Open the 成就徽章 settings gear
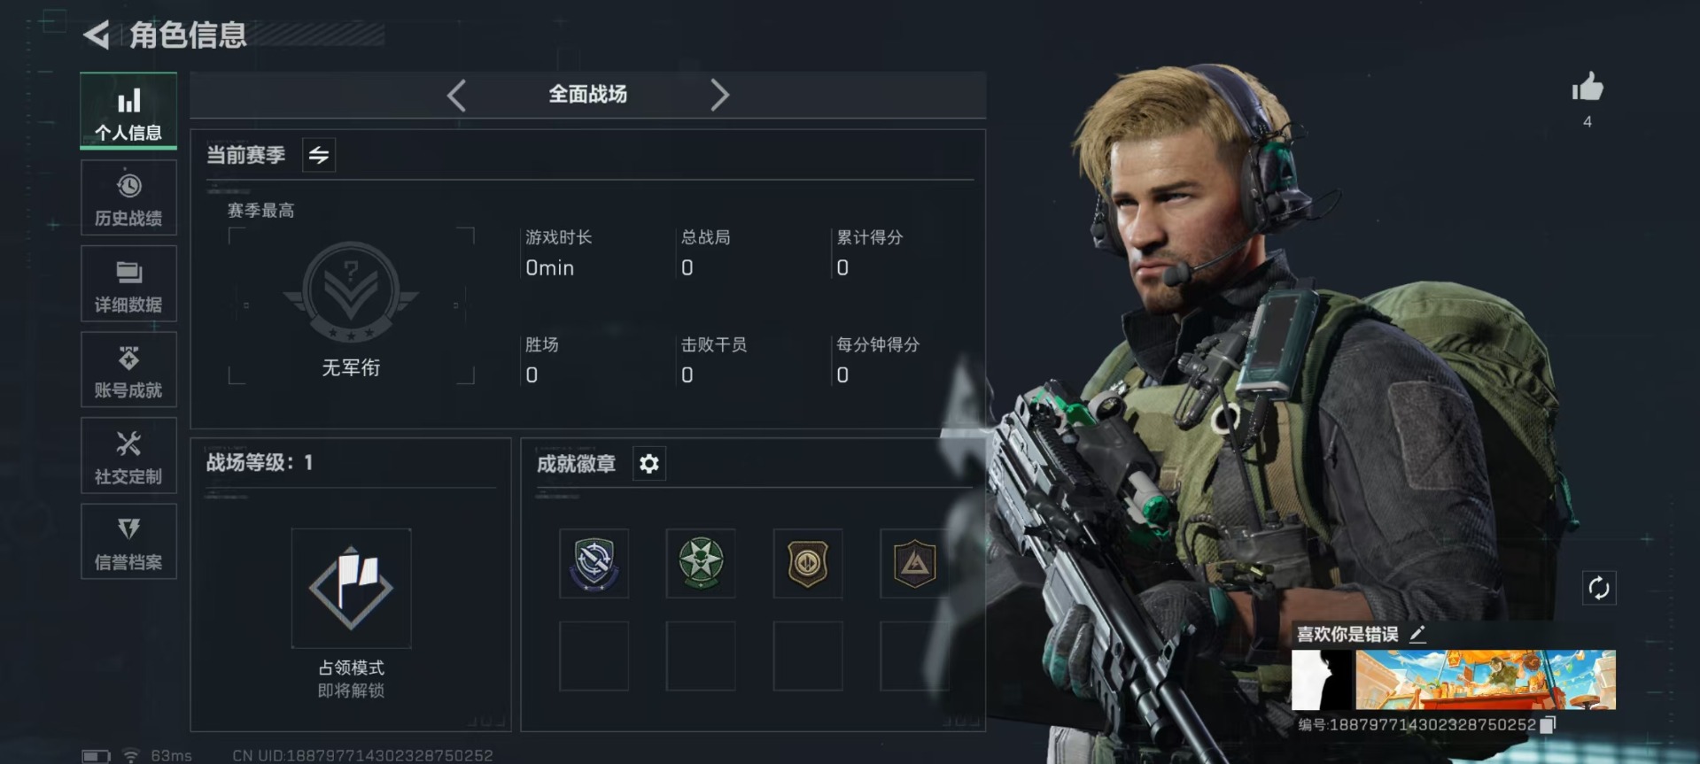Screen dimensions: 1700x764 click(x=649, y=464)
